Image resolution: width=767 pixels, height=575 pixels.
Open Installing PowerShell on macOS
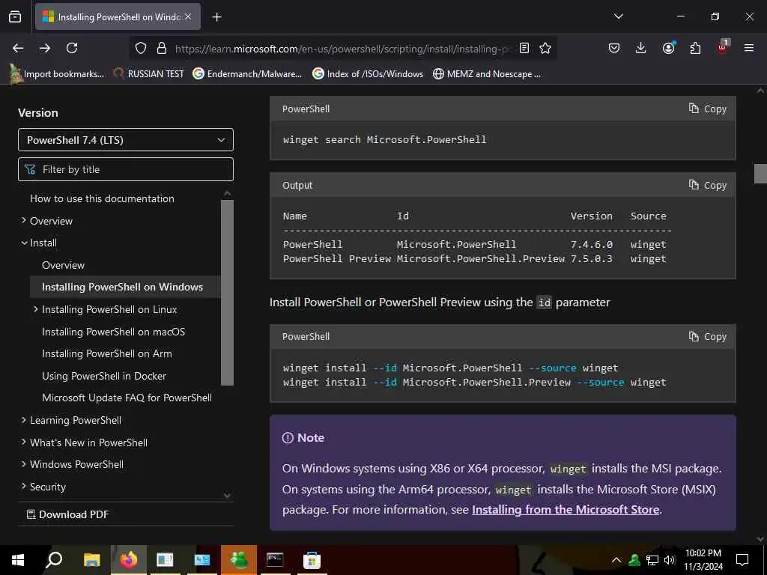(114, 332)
